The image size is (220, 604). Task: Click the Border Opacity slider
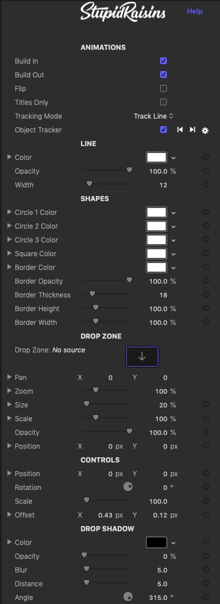click(107, 280)
